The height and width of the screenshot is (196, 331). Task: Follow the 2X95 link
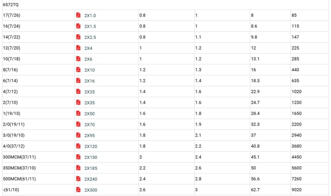pyautogui.click(x=90, y=135)
